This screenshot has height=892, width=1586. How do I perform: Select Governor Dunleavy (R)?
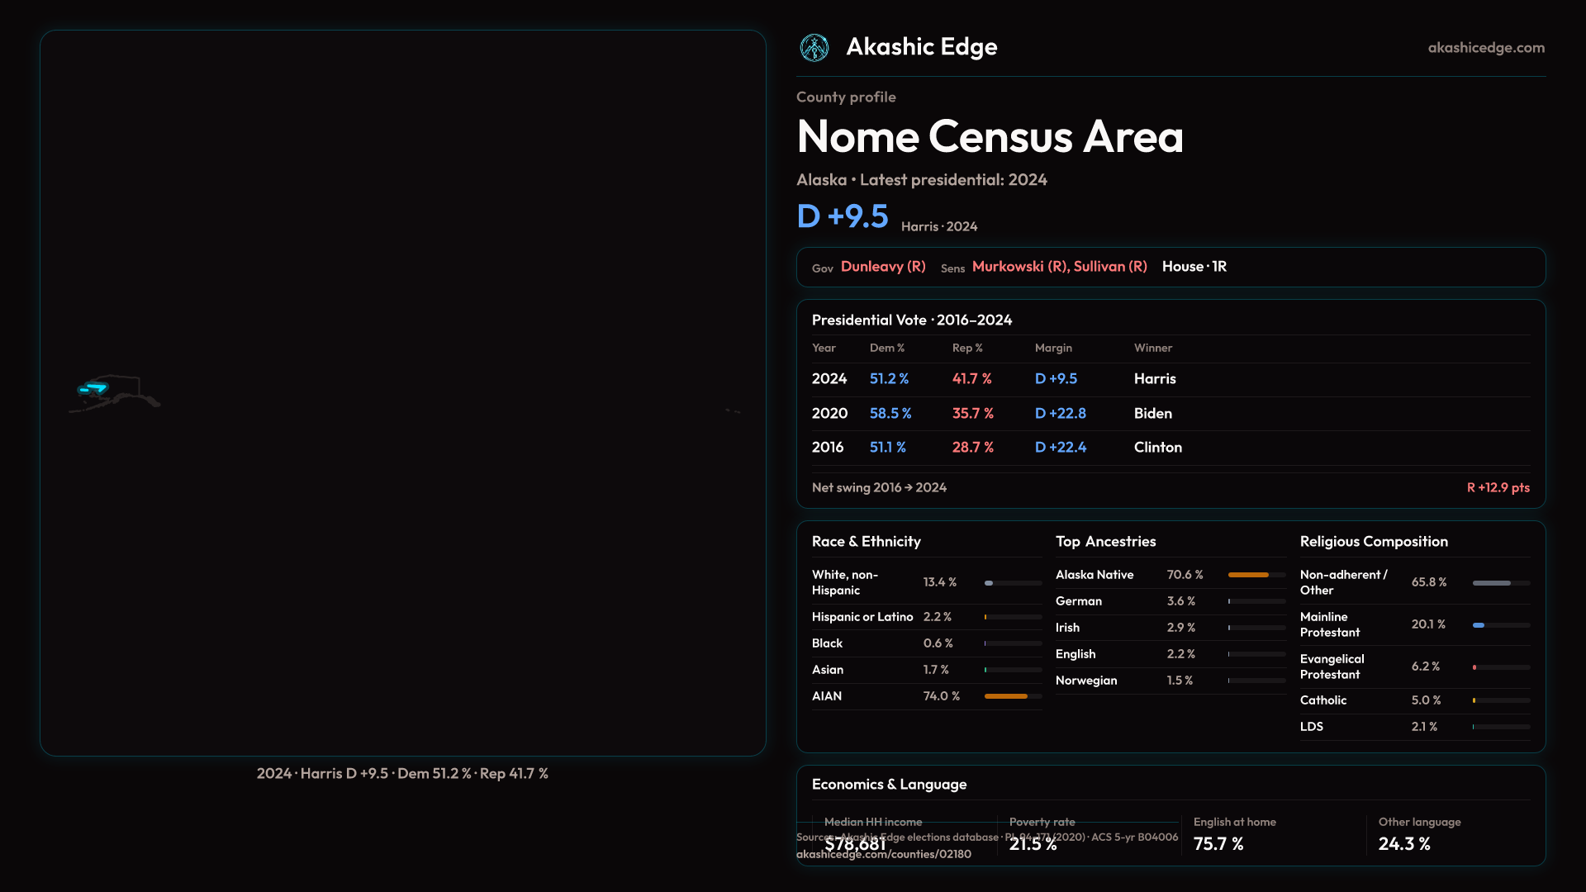pos(882,267)
